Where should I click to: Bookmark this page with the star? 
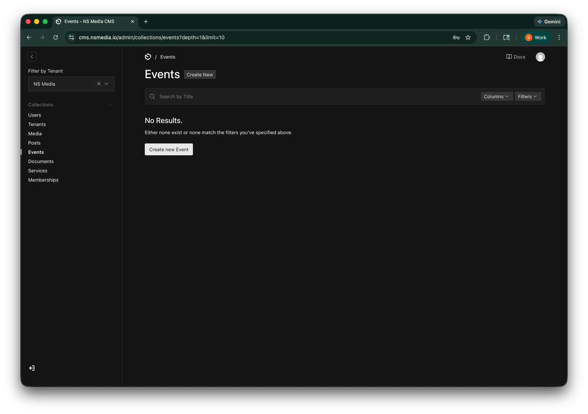(468, 37)
